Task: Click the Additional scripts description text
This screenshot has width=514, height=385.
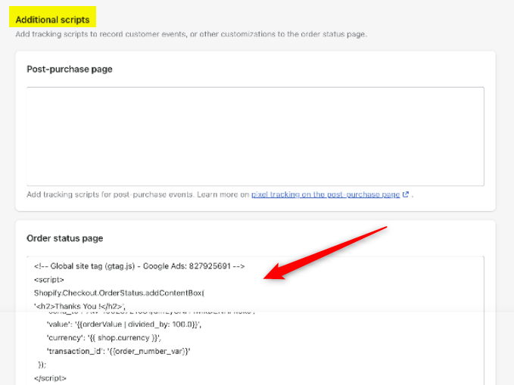Action: pyautogui.click(x=191, y=35)
